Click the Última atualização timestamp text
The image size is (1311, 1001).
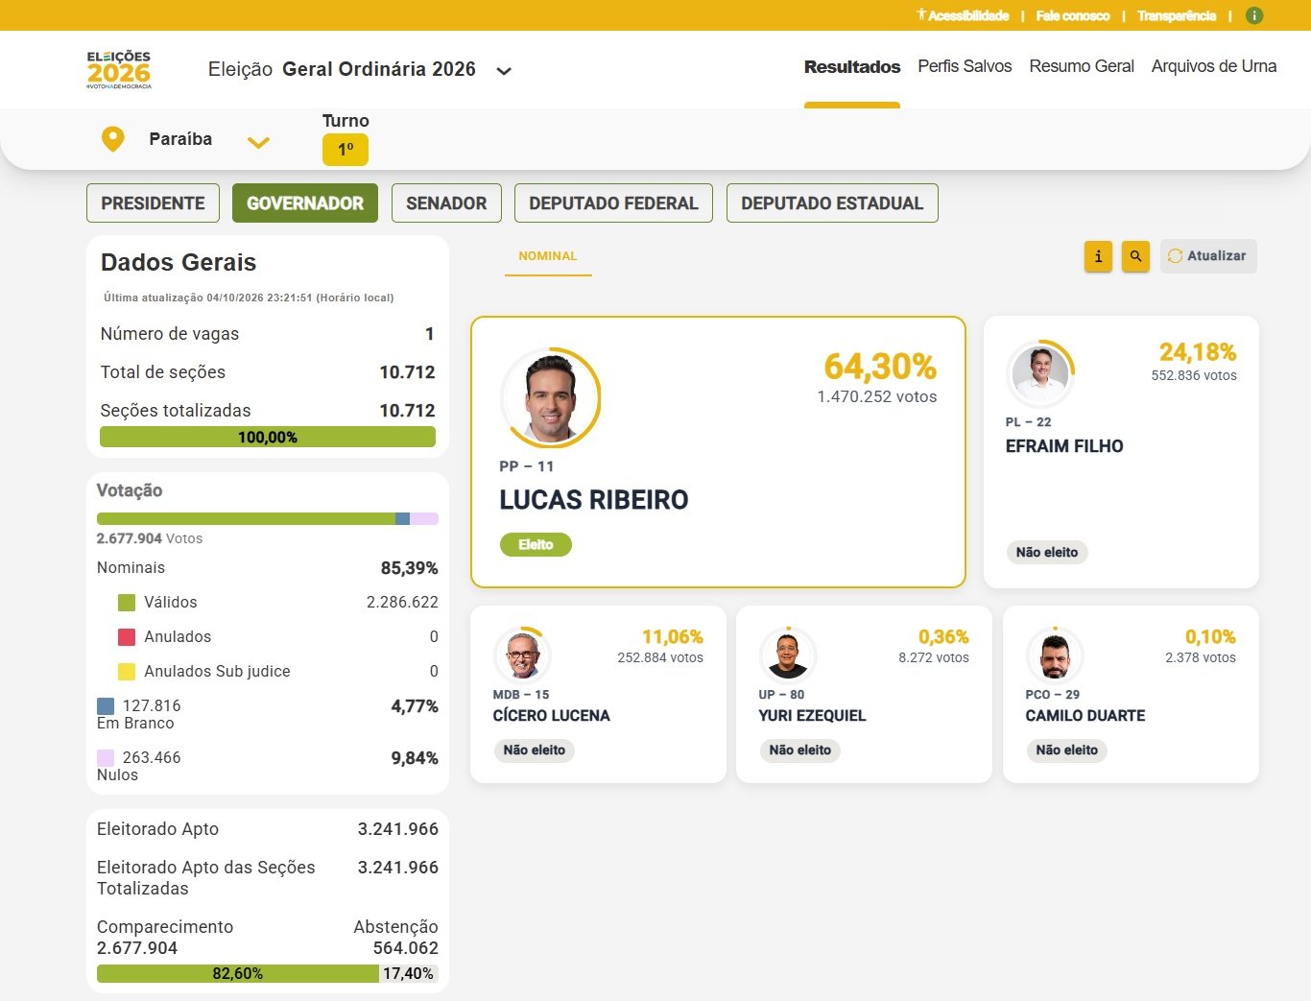[249, 298]
